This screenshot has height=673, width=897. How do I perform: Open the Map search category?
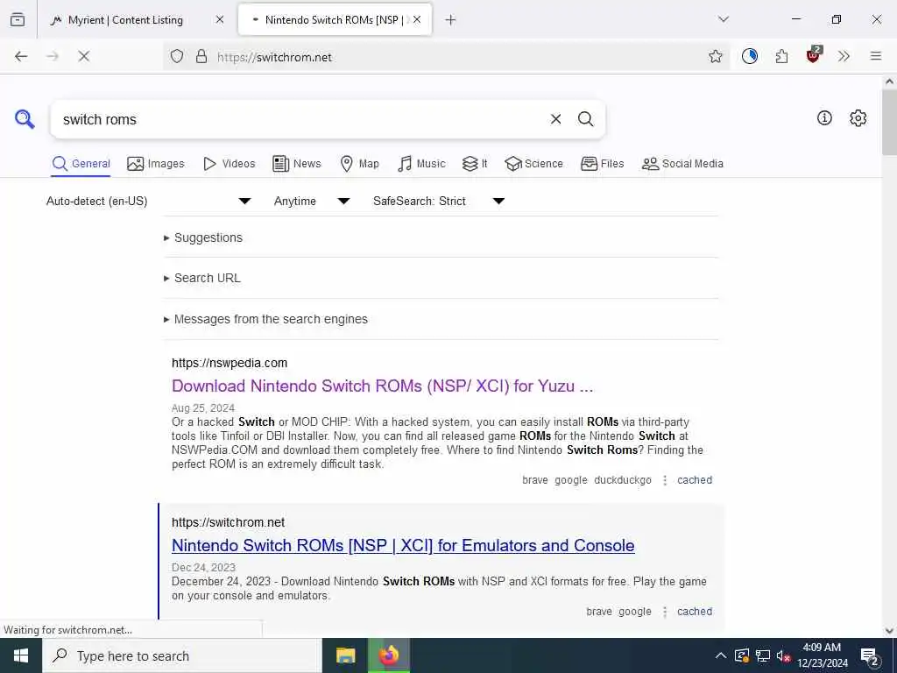359,164
